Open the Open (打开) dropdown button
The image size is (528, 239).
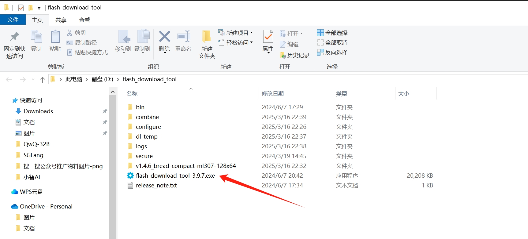[x=291, y=33]
